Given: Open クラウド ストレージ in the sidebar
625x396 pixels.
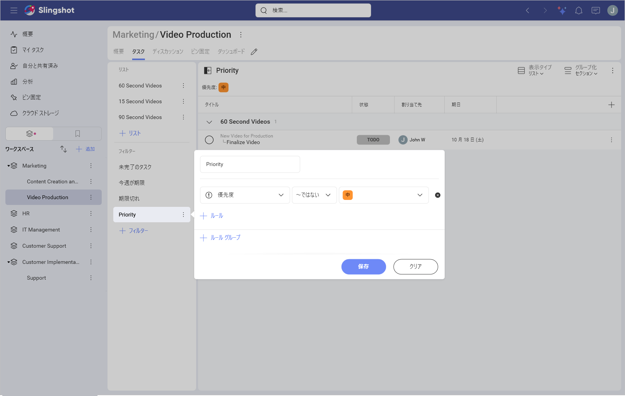Looking at the screenshot, I should (x=40, y=113).
